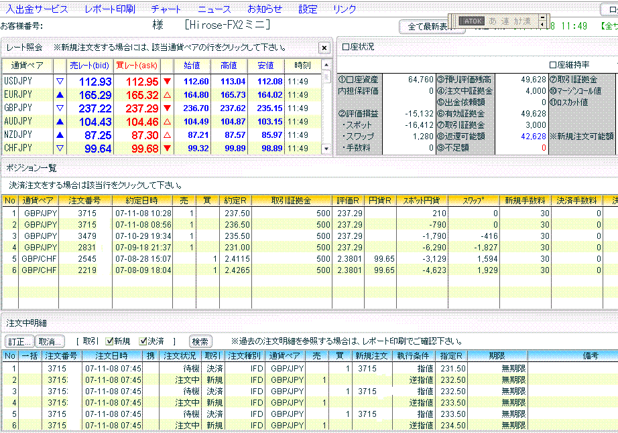Click AUDJPY ask up-triangle icon
The image size is (618, 433).
click(167, 122)
